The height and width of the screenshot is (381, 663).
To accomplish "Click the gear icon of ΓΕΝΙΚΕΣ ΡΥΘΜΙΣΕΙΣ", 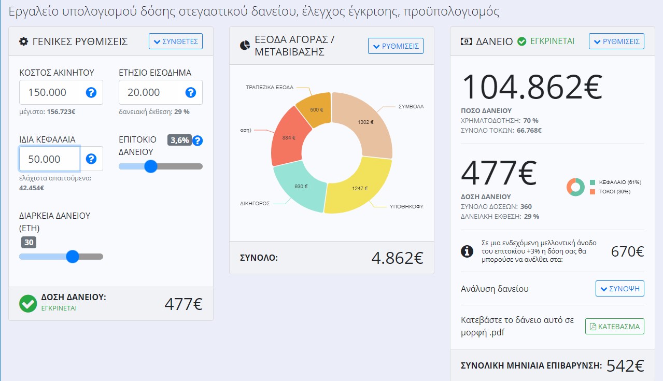I will tap(23, 41).
